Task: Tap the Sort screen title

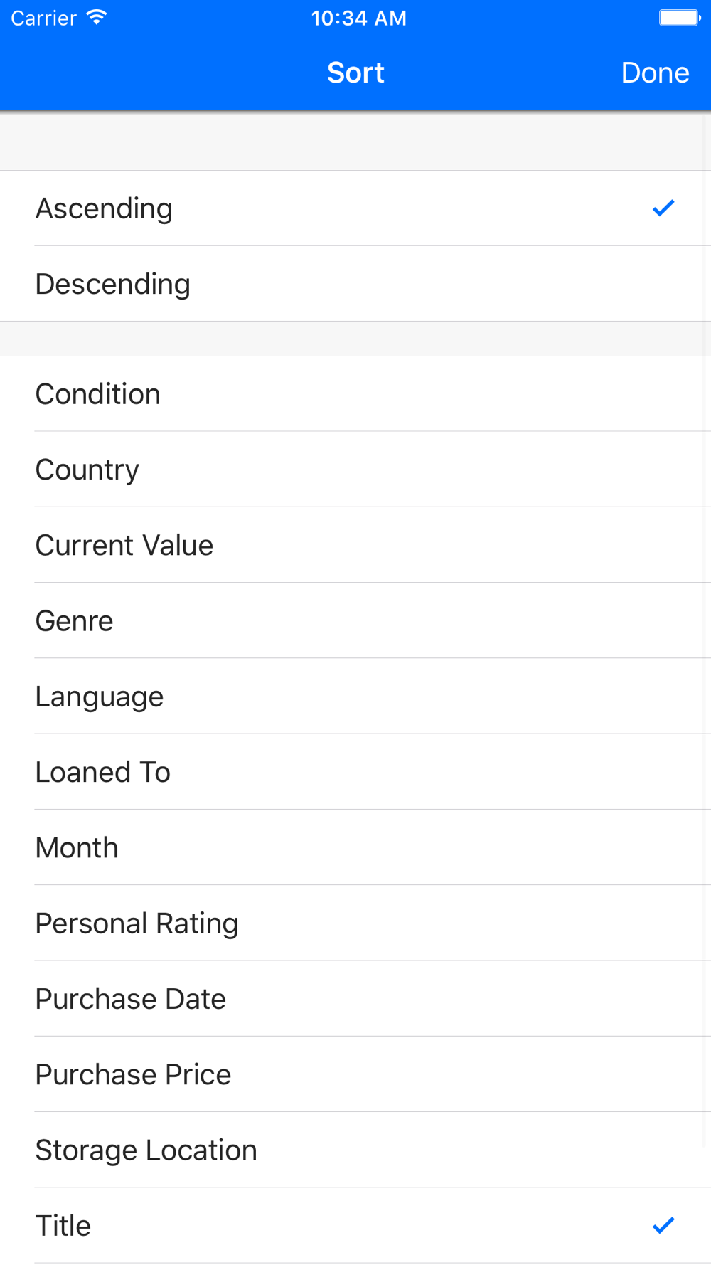Action: 355,73
